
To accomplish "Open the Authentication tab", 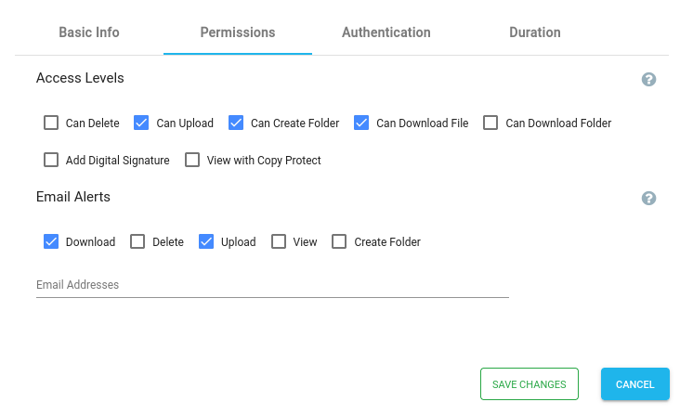I will pos(386,32).
